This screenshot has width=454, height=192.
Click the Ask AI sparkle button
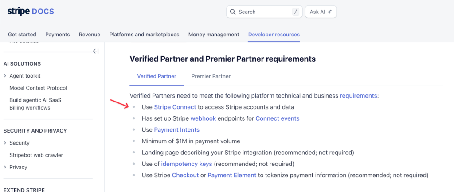[321, 12]
